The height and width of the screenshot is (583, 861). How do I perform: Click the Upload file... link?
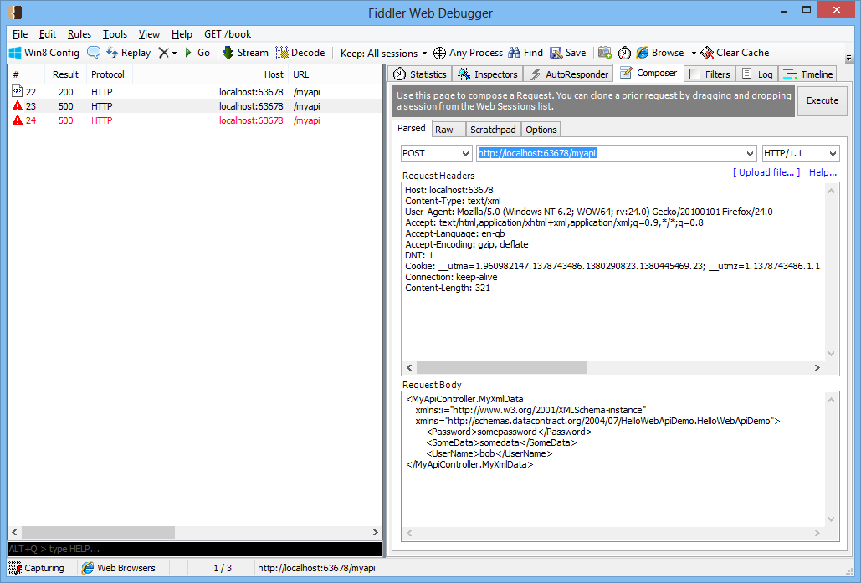(x=766, y=172)
